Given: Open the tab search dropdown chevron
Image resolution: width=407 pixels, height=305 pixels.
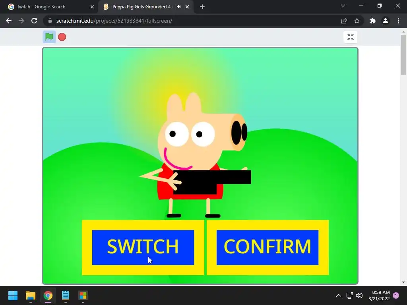Looking at the screenshot, I should pos(343,6).
